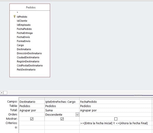Select the asterisk all-fields entry in Pedidos
153x133 pixels.
[x=17, y=13]
